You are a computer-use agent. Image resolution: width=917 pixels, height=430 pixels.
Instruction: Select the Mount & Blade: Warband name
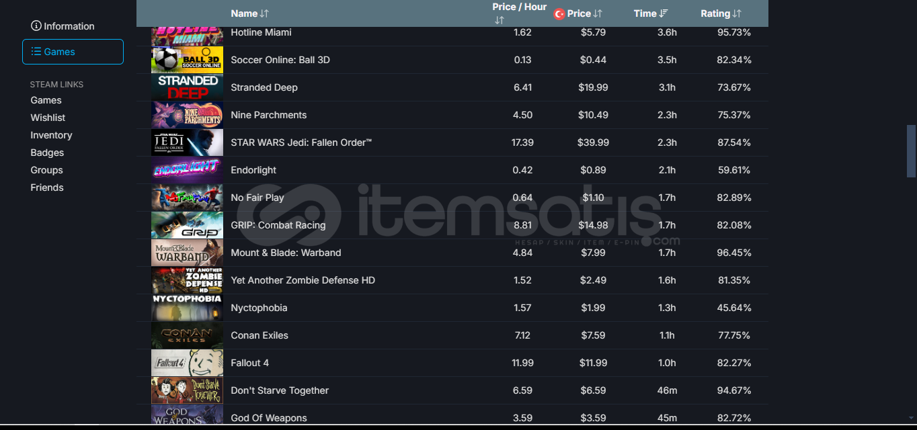point(286,253)
